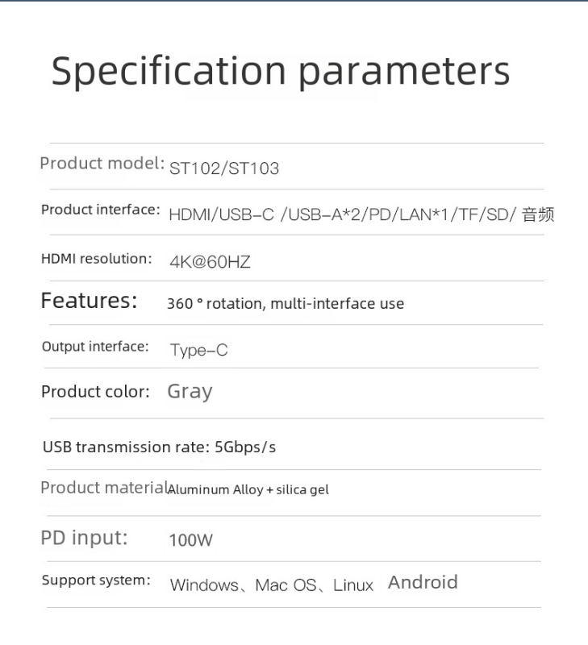Click the "Output interface:" label

[x=95, y=347]
